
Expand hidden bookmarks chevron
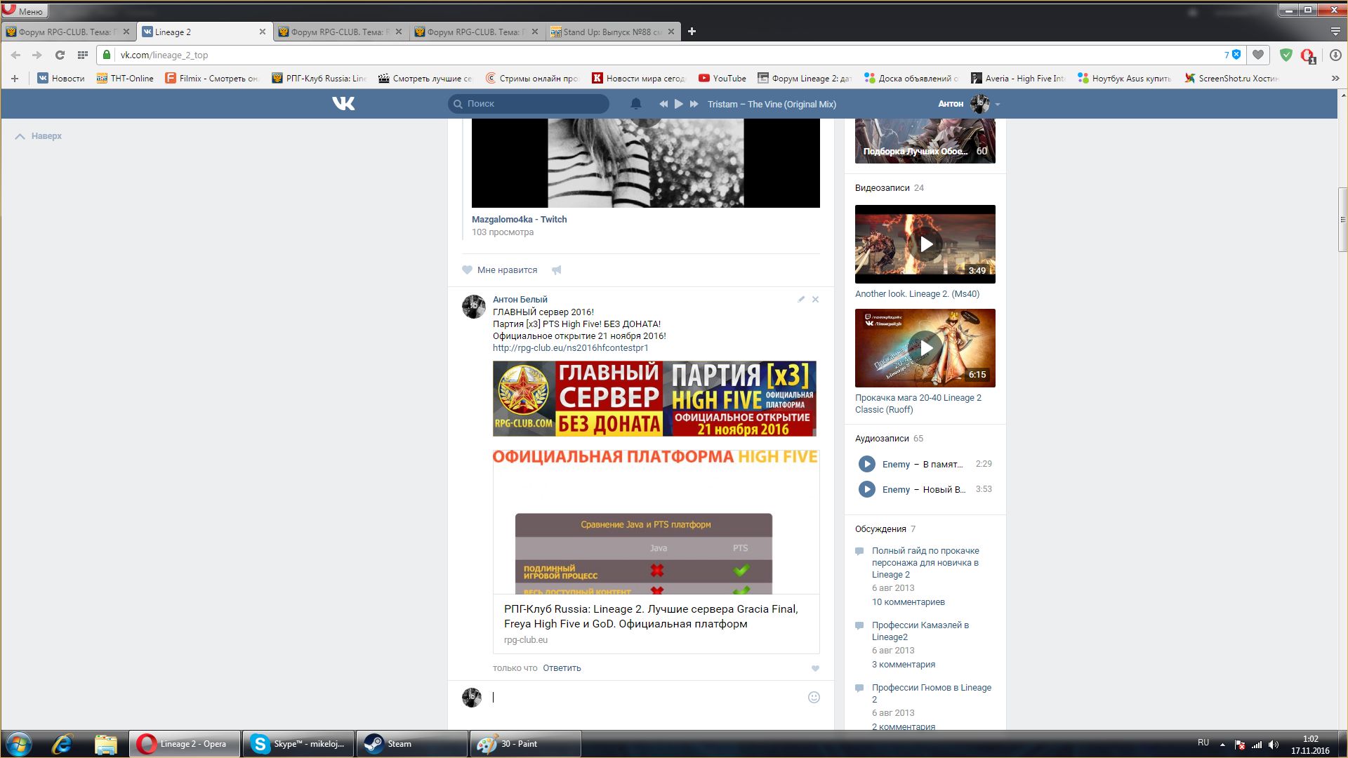(x=1335, y=79)
